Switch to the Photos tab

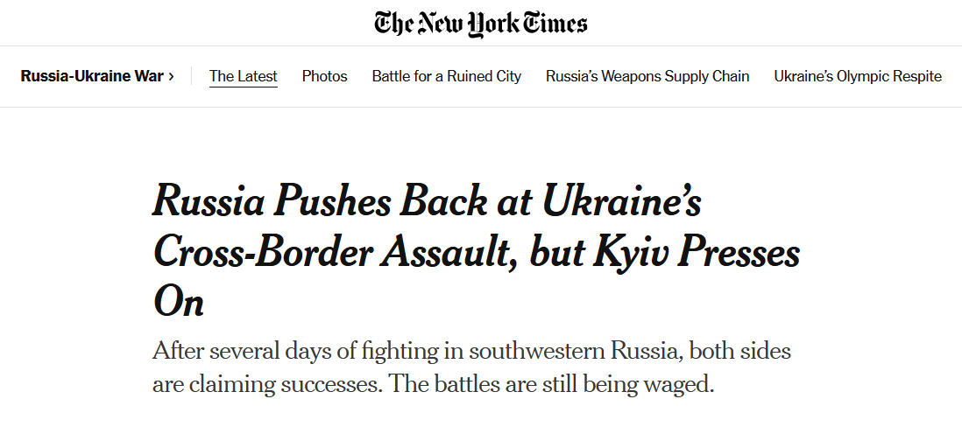(x=324, y=76)
